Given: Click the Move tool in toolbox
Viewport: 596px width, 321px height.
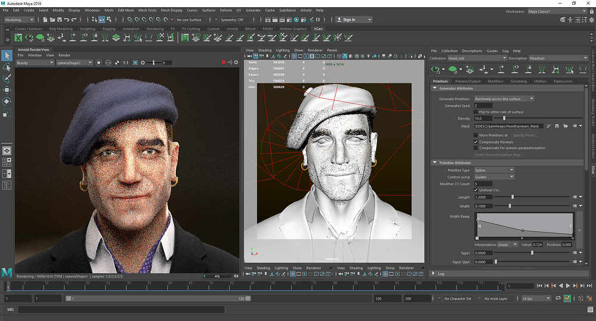Looking at the screenshot, I should [7, 90].
